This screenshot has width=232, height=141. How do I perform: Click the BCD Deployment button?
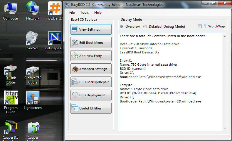pyautogui.click(x=91, y=95)
